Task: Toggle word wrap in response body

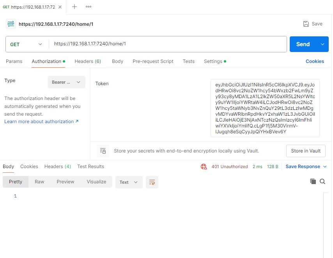Action: point(152,182)
